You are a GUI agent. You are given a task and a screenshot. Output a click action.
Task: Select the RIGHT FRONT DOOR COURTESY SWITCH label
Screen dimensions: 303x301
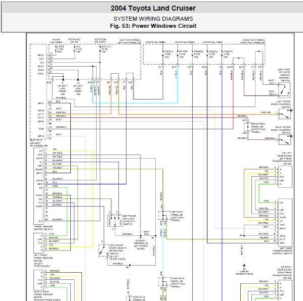tap(281, 130)
